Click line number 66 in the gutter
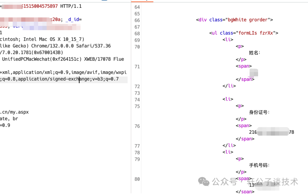Screen dimensions: 308x194 [137, 21]
